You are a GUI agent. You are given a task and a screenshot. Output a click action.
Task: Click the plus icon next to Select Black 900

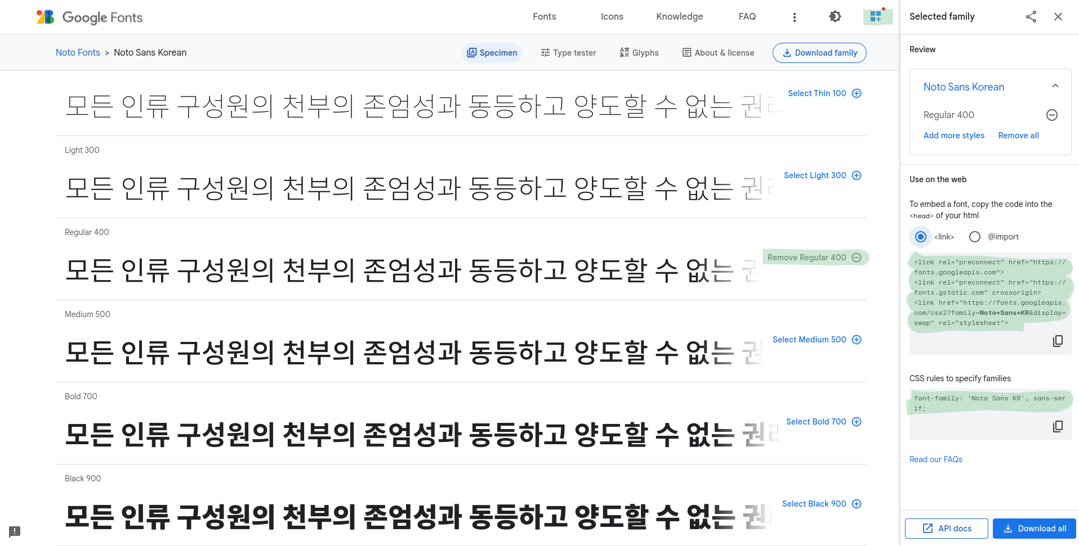(x=857, y=504)
